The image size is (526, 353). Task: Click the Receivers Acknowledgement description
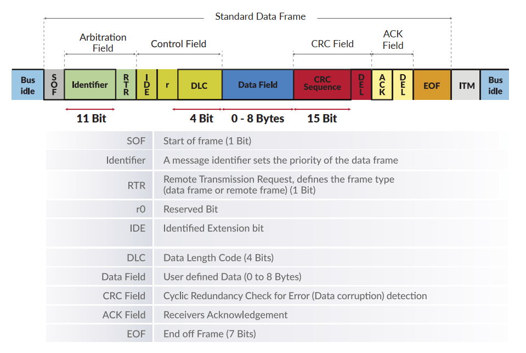[225, 315]
